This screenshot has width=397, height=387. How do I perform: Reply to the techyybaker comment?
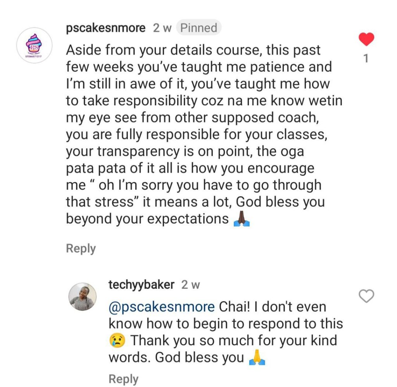pos(123,379)
